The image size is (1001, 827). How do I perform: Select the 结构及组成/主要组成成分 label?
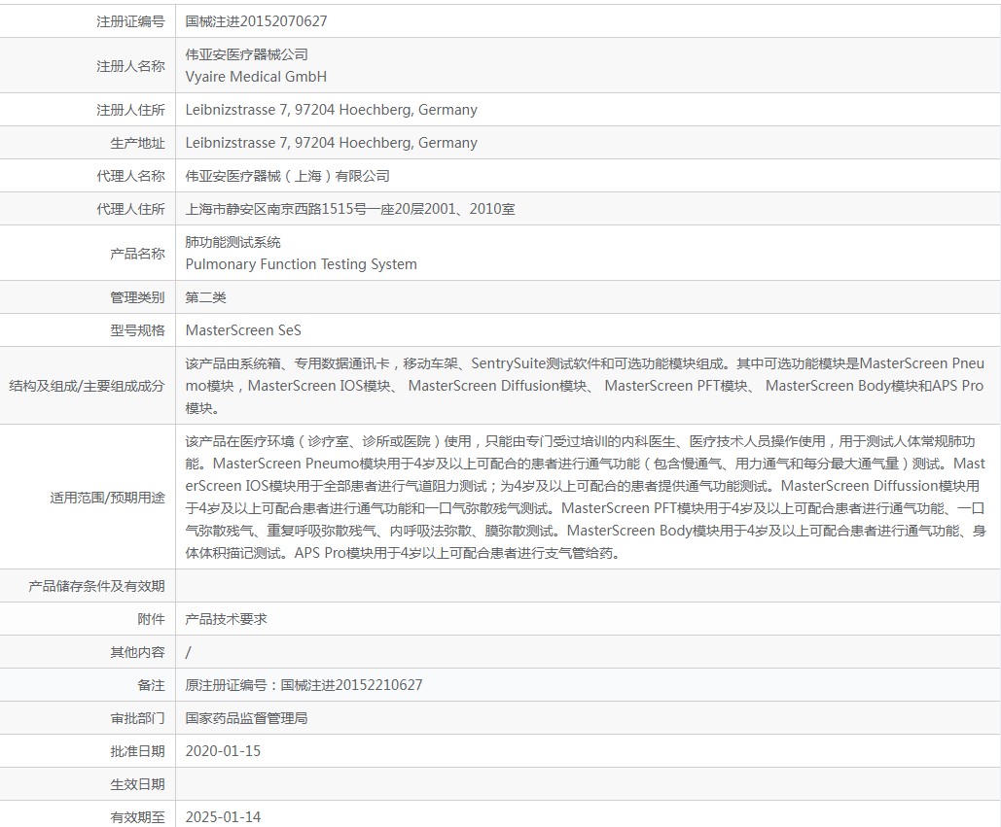pyautogui.click(x=87, y=386)
